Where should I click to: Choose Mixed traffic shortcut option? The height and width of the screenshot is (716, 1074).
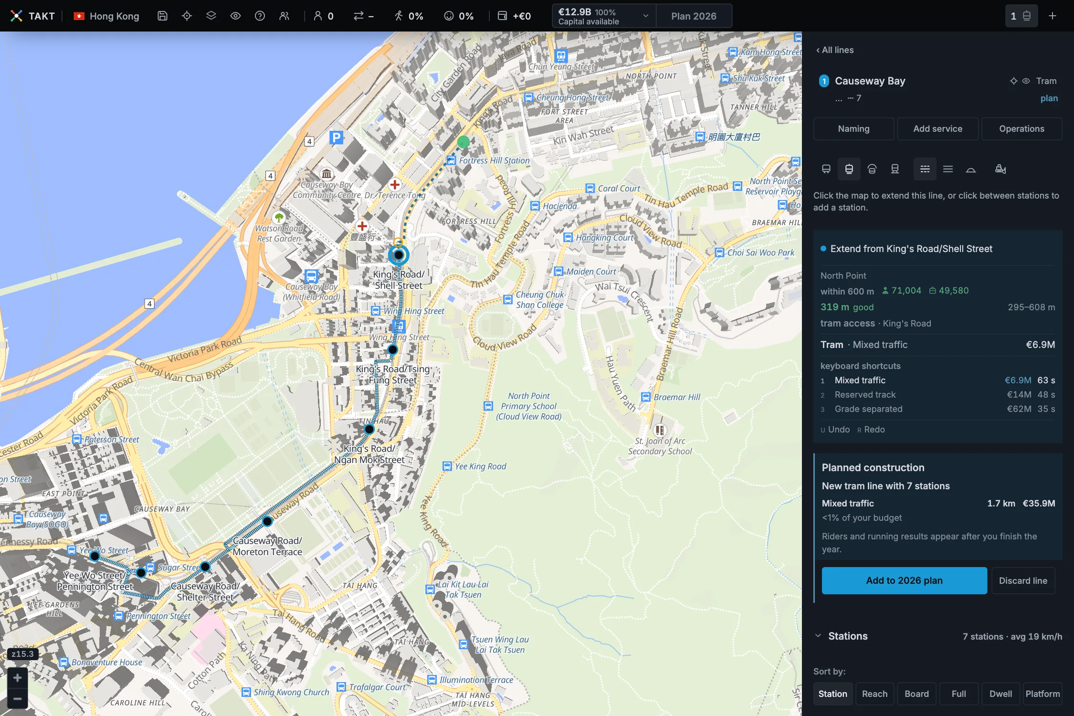coord(937,380)
